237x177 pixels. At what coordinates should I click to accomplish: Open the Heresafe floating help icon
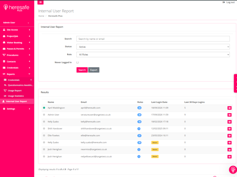(233, 170)
